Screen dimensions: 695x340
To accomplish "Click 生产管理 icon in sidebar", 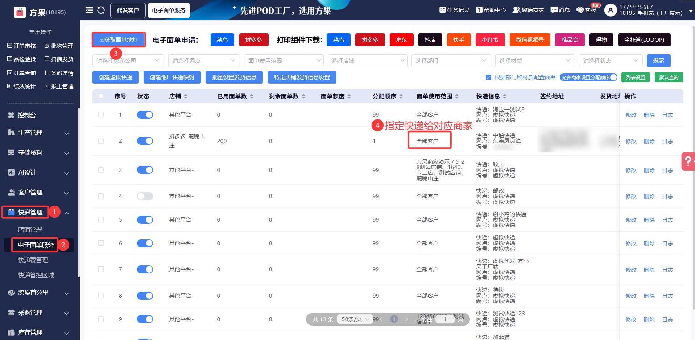I will [x=11, y=133].
